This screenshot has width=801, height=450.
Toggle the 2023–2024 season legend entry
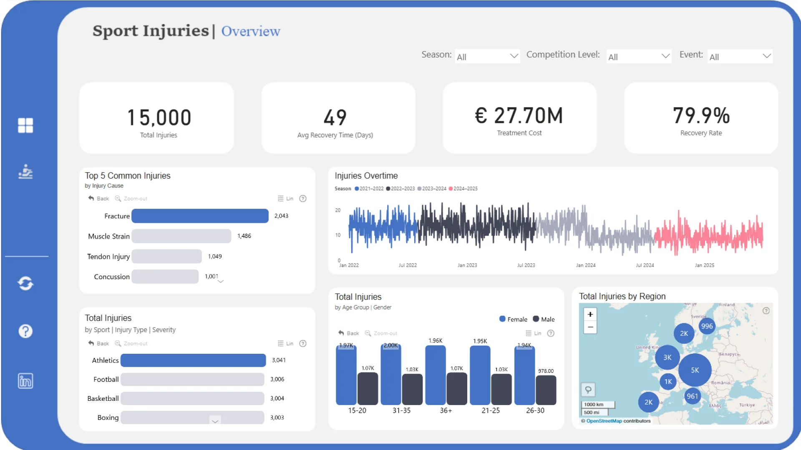point(431,188)
